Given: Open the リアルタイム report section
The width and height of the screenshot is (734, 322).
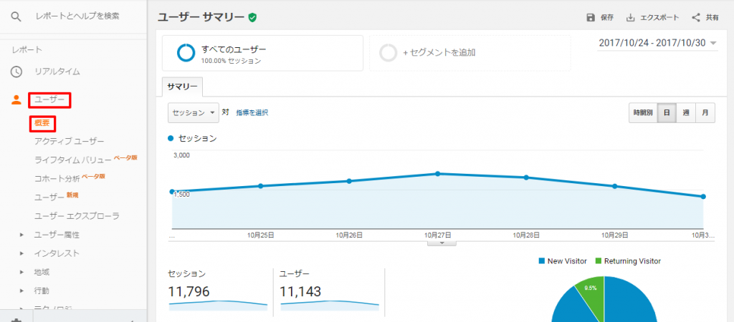Looking at the screenshot, I should (x=57, y=72).
